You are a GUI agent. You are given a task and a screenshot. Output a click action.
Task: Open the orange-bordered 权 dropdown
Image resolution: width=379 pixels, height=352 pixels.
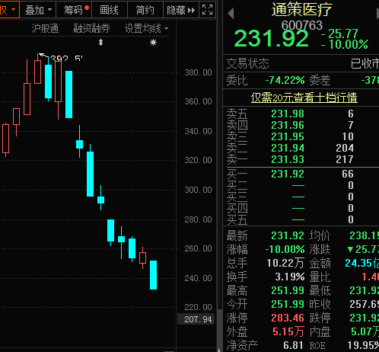pyautogui.click(x=9, y=10)
